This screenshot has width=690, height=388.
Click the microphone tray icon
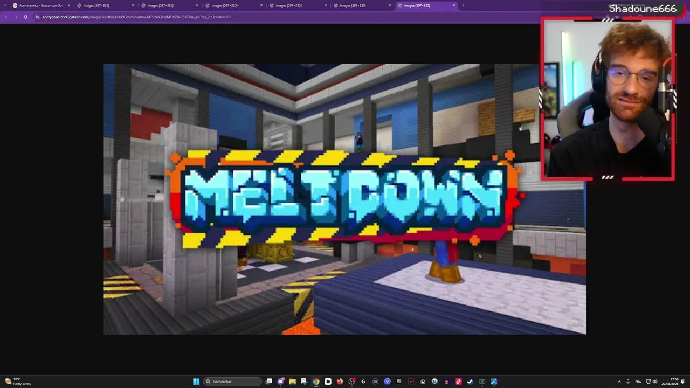628,382
